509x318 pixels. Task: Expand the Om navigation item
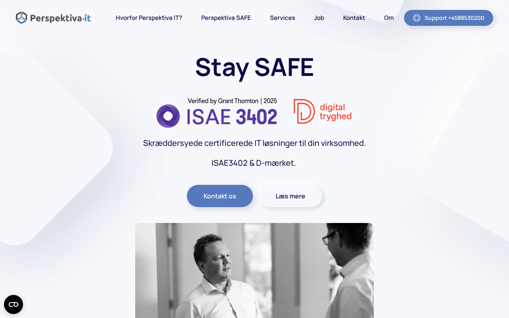point(389,18)
